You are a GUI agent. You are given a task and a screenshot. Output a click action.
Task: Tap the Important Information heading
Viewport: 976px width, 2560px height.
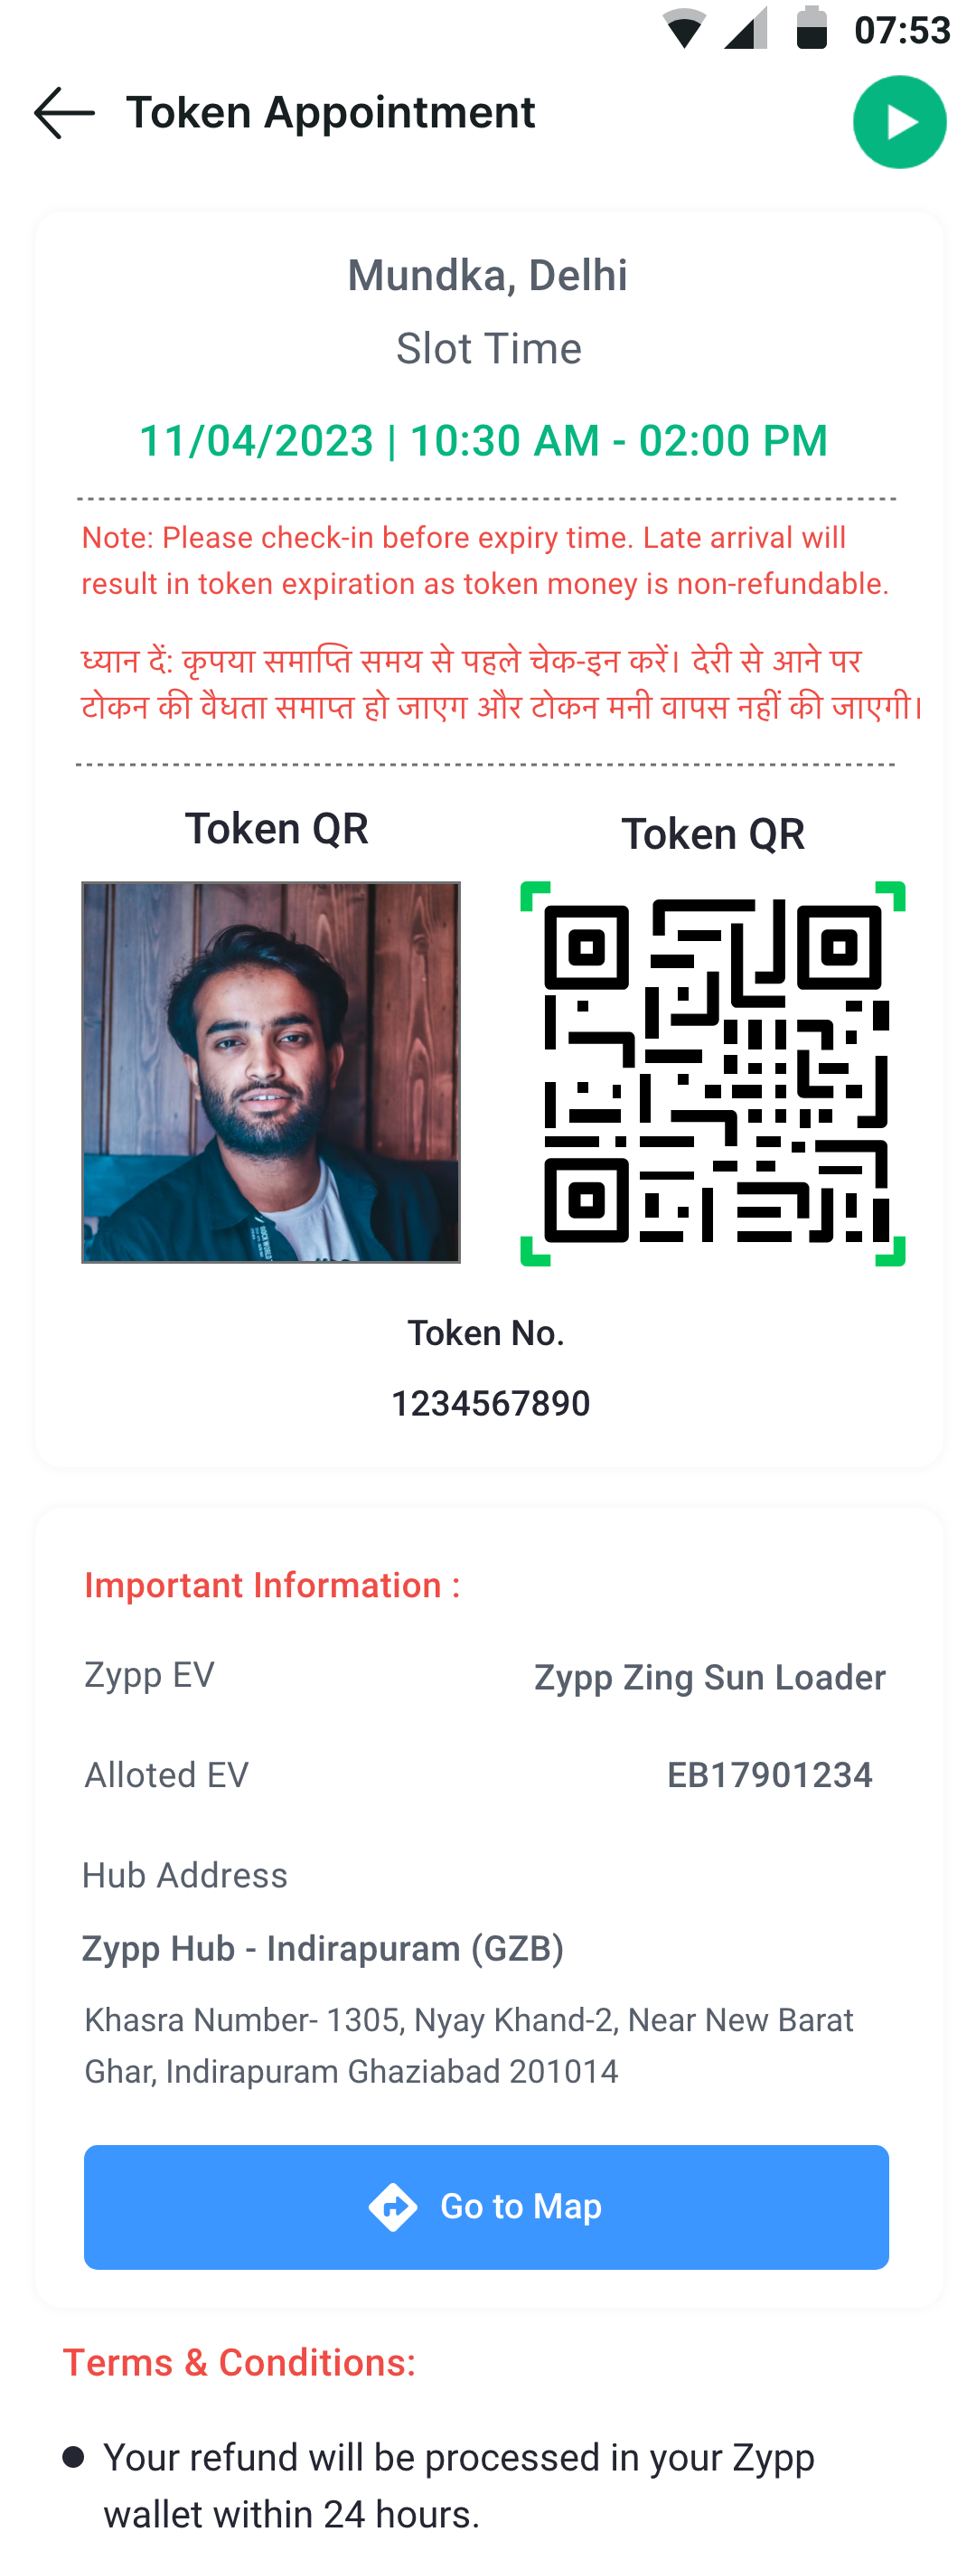[x=272, y=1586]
